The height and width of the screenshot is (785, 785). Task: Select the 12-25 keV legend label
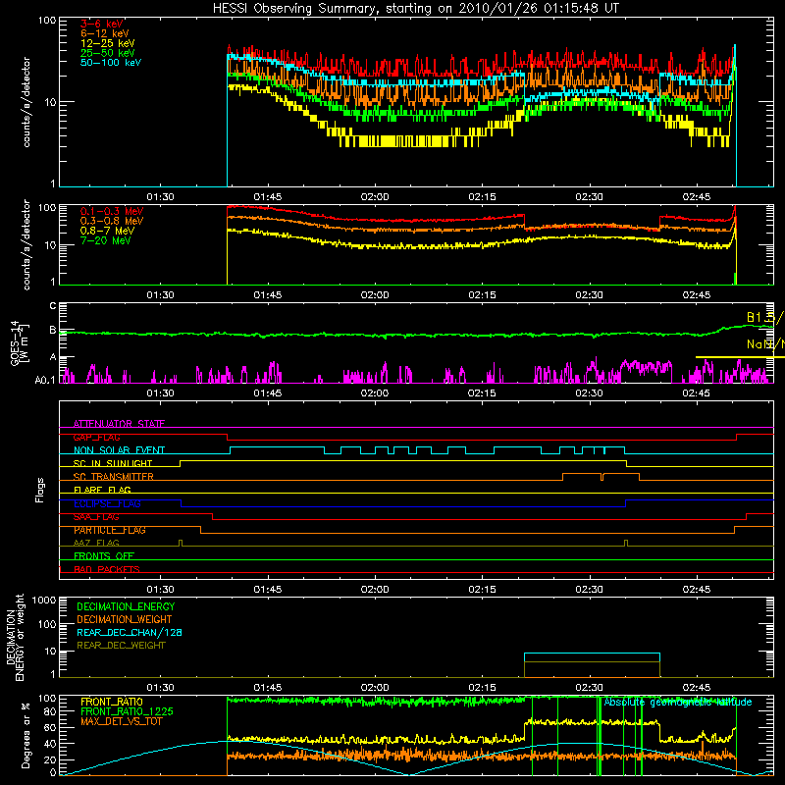pos(107,43)
